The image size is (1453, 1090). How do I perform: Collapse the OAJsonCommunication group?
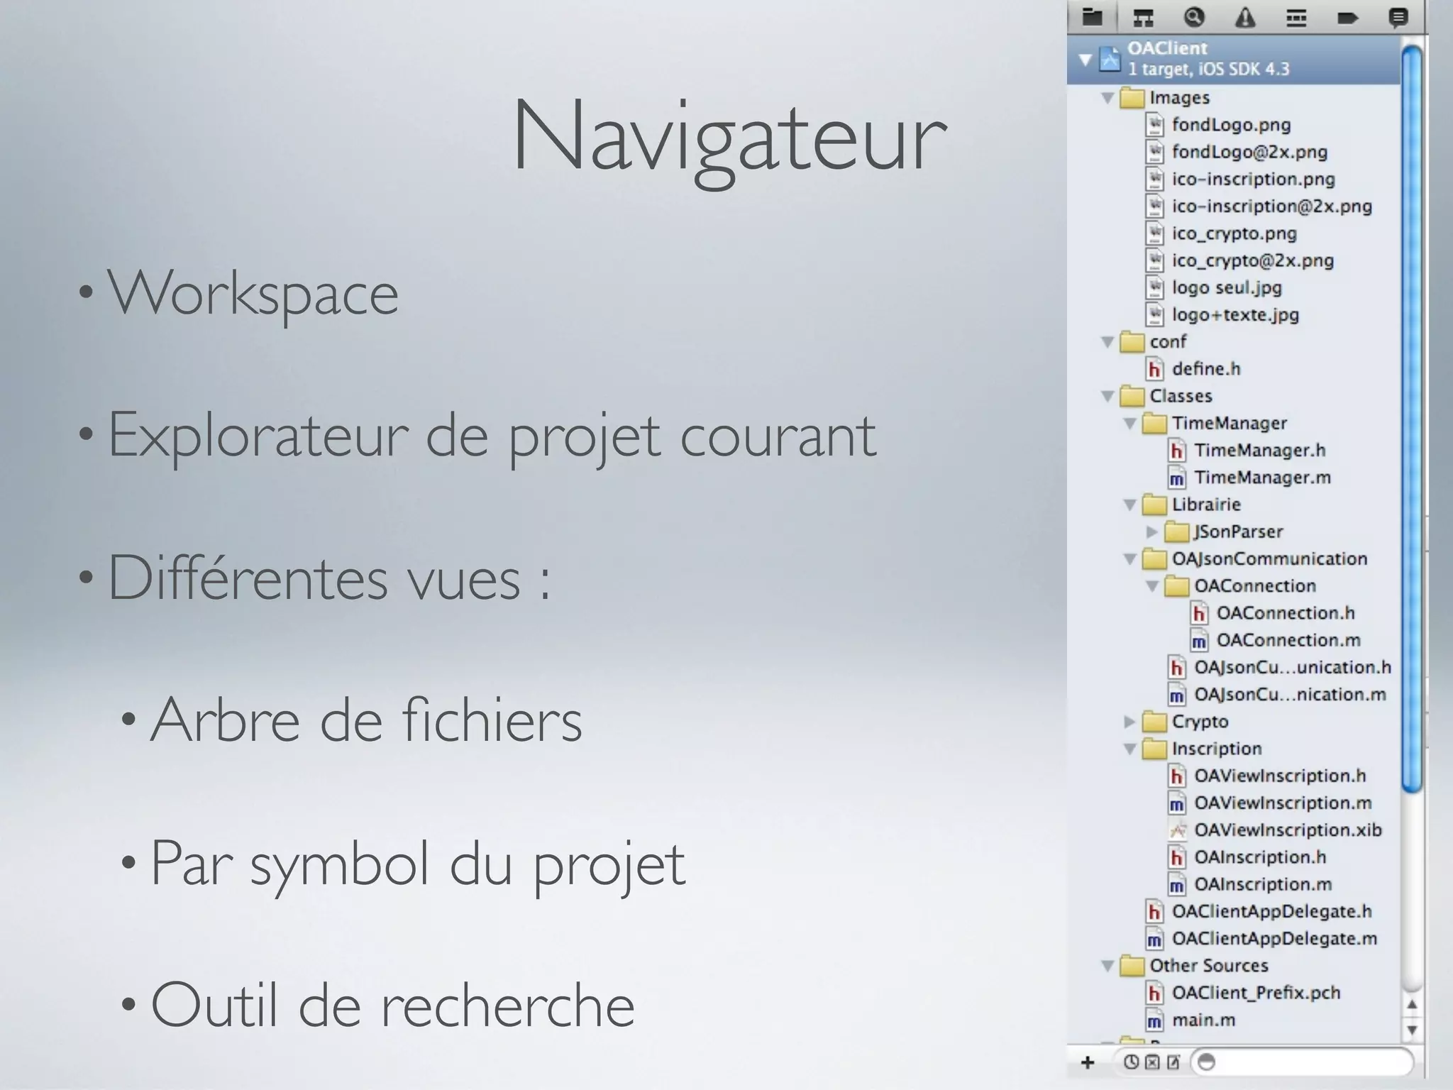(x=1129, y=559)
